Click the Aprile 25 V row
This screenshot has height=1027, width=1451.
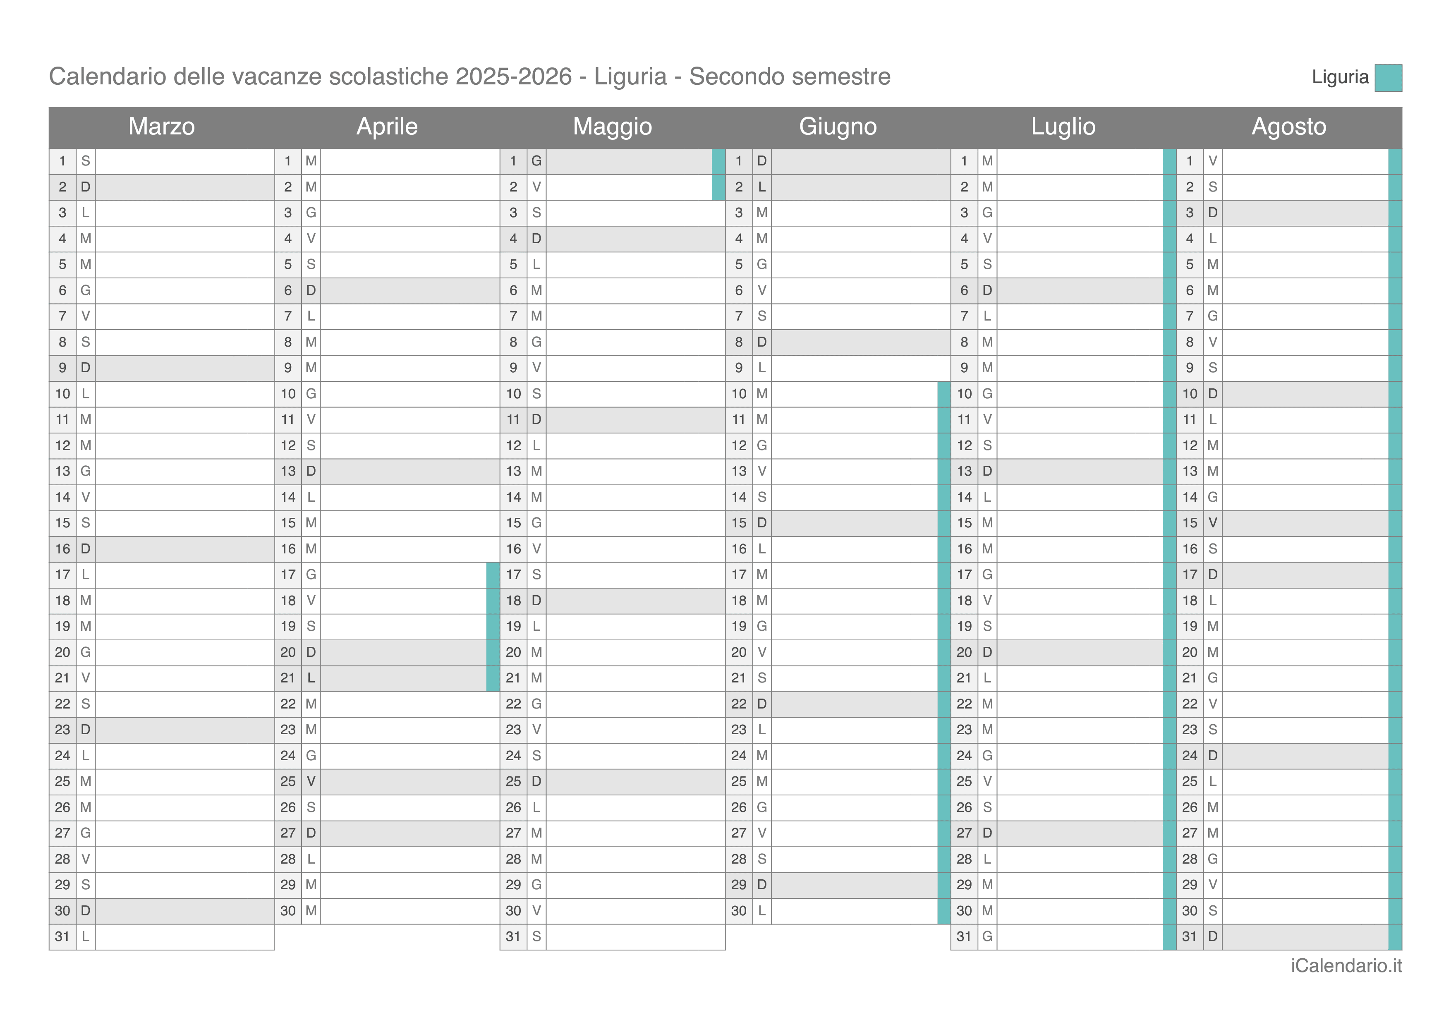[387, 782]
